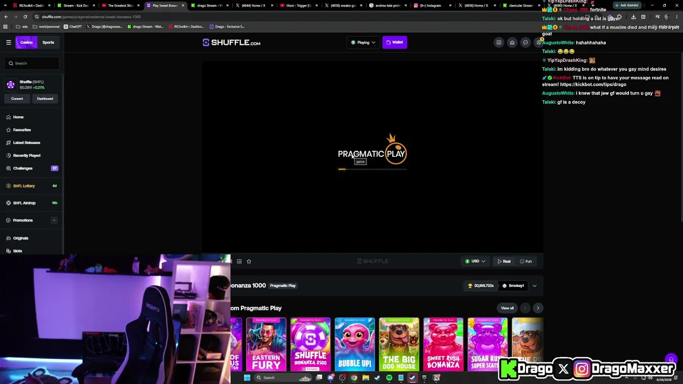The height and width of the screenshot is (384, 683).
Task: Click the Shuffle (SHFL) token icon
Action: coord(11,85)
